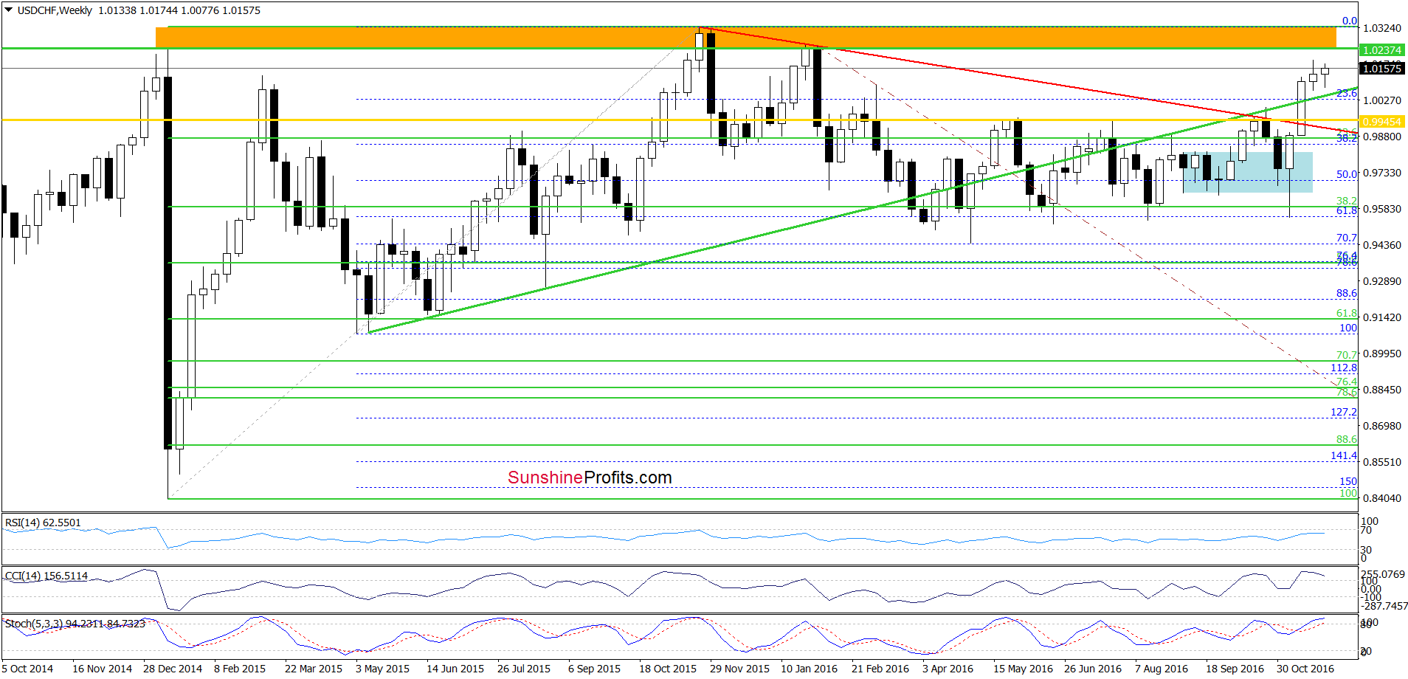The width and height of the screenshot is (1408, 679).
Task: Select the yellow 0.99454 price label
Action: click(x=1381, y=122)
